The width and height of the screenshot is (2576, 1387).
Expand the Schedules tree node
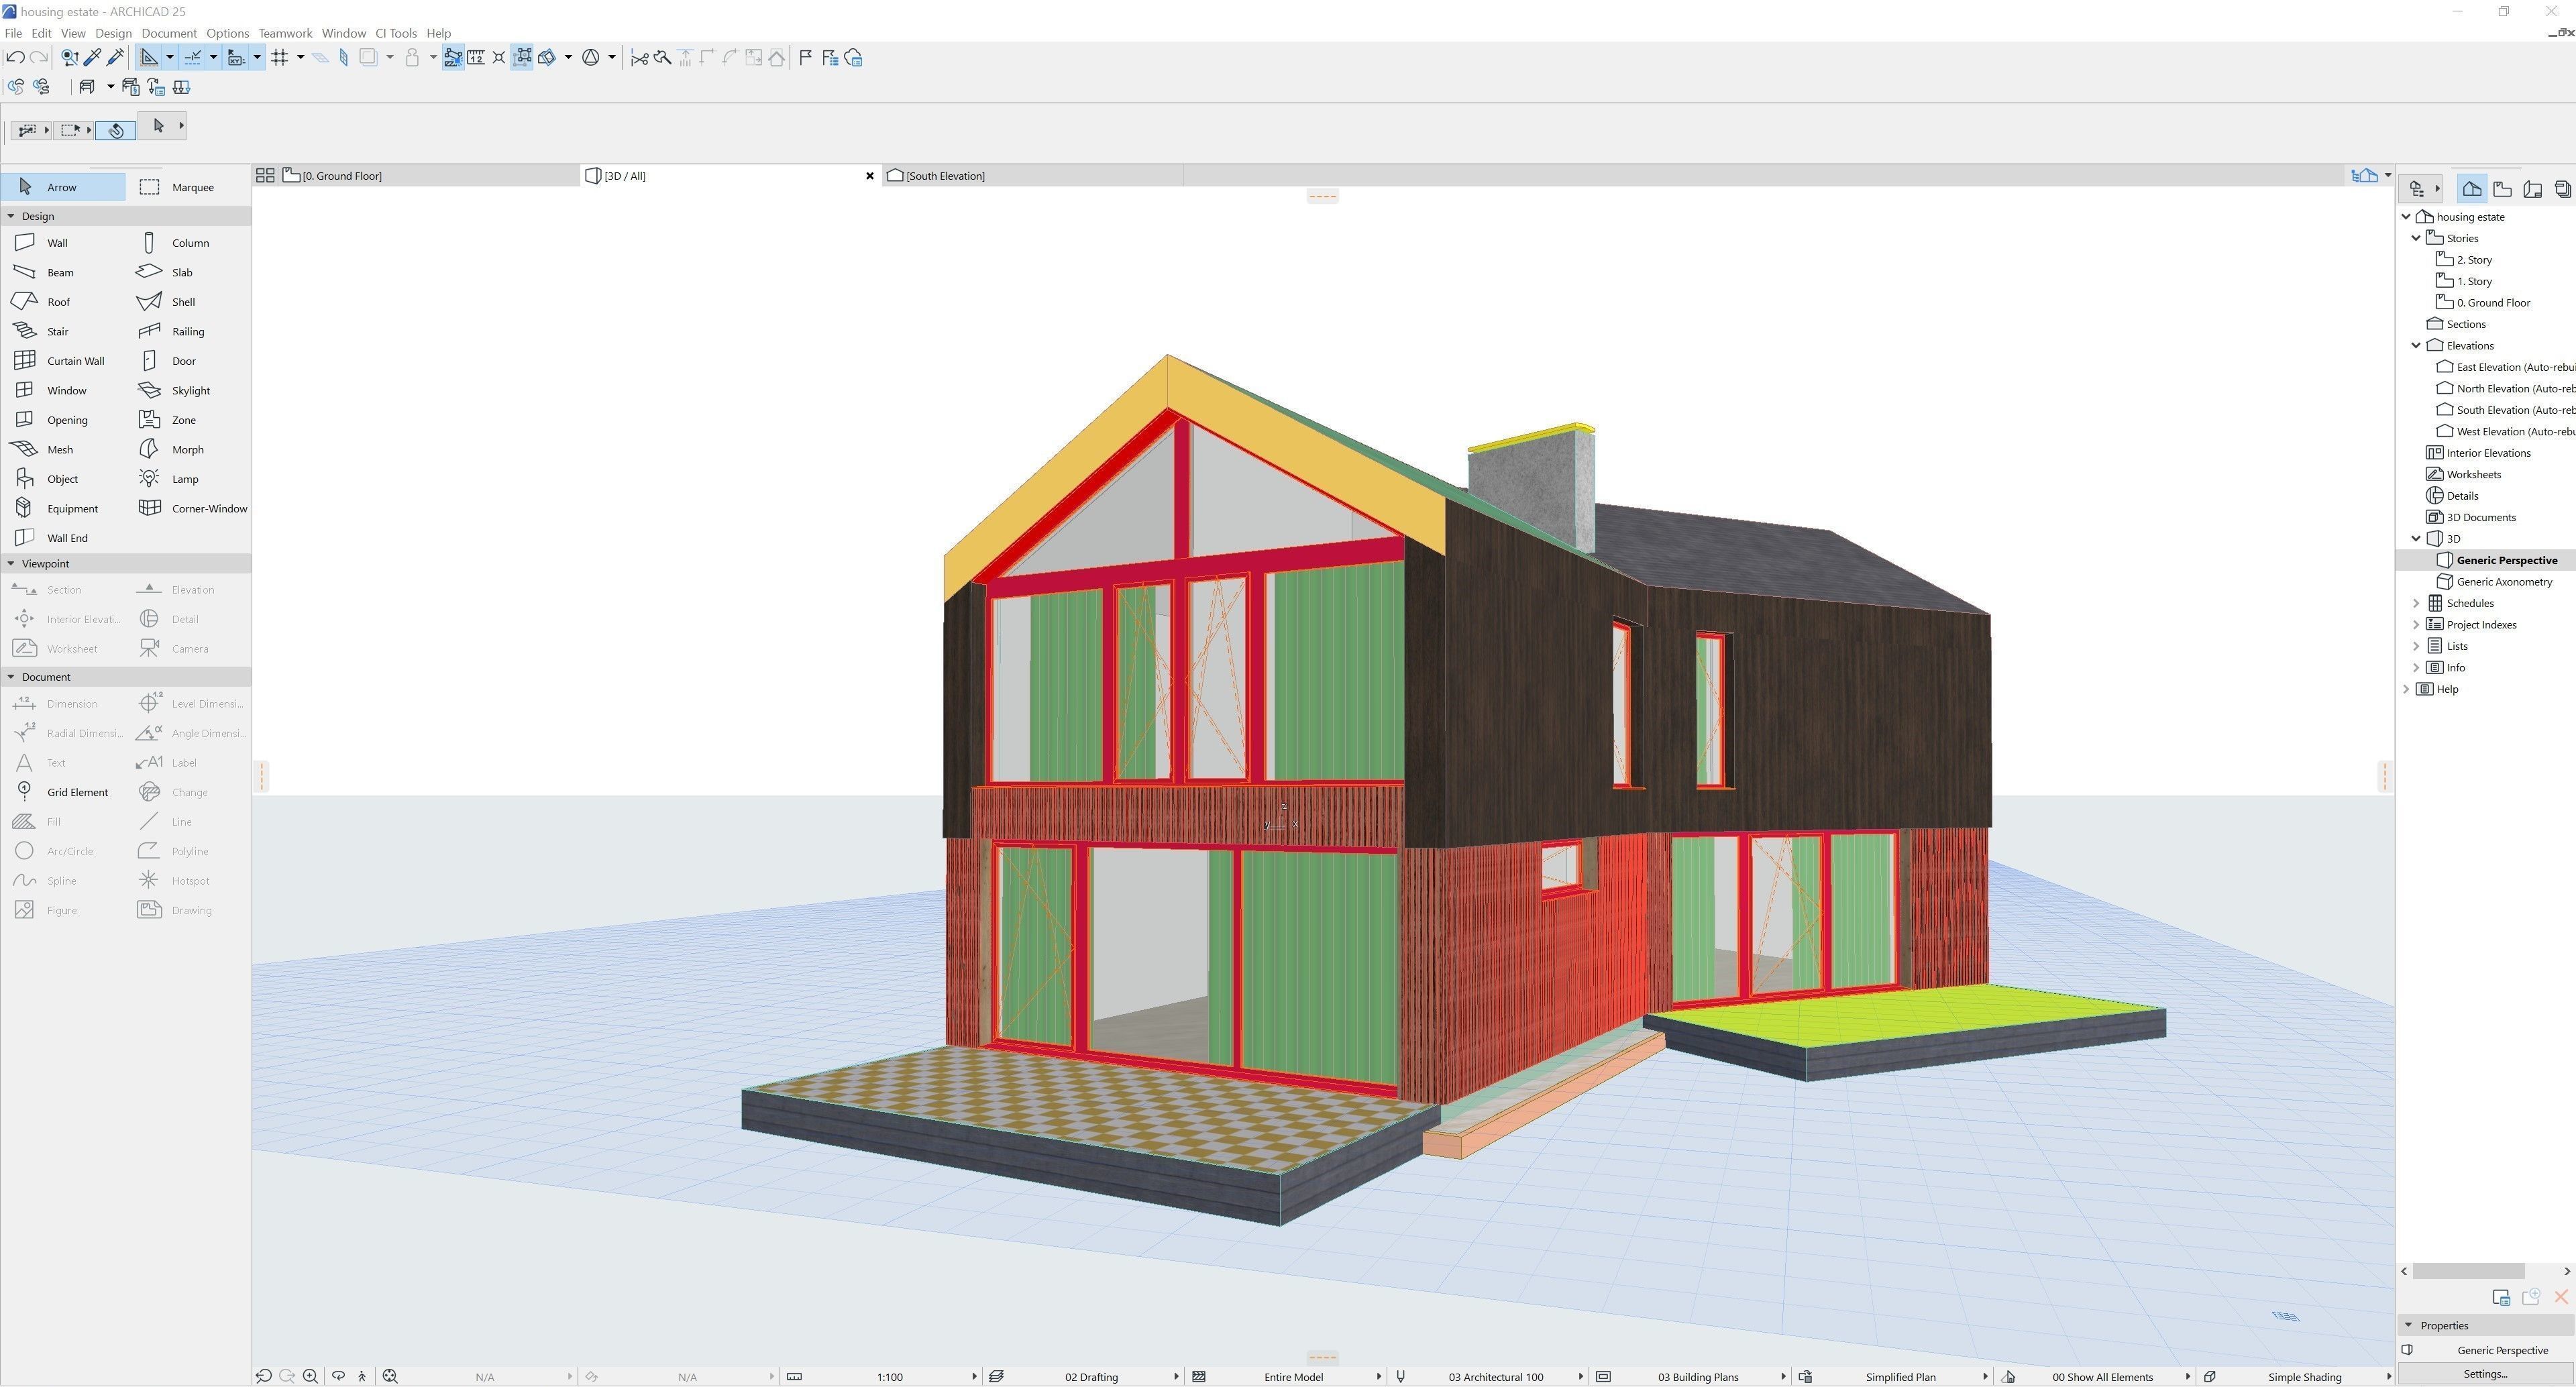2416,603
